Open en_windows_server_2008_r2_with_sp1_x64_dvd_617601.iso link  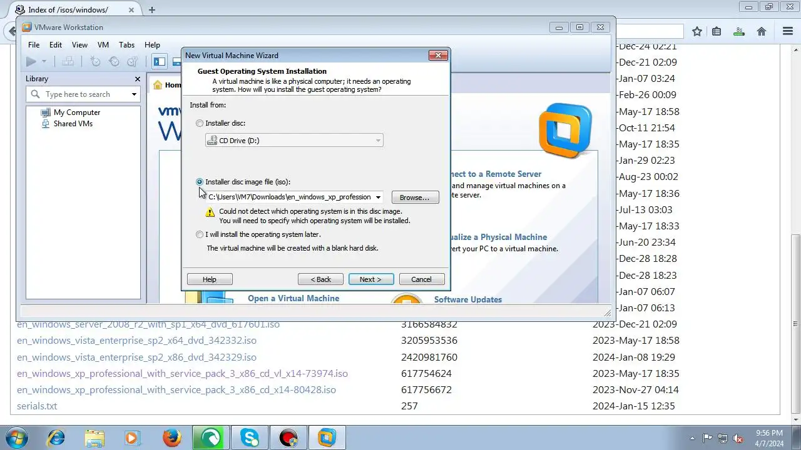pyautogui.click(x=148, y=324)
